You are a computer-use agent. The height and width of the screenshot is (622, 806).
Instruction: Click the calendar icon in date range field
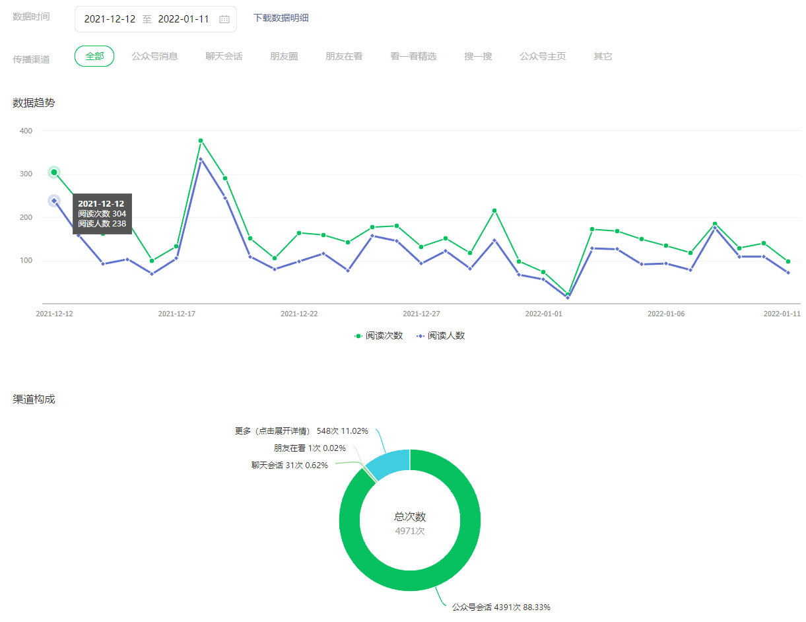point(224,19)
